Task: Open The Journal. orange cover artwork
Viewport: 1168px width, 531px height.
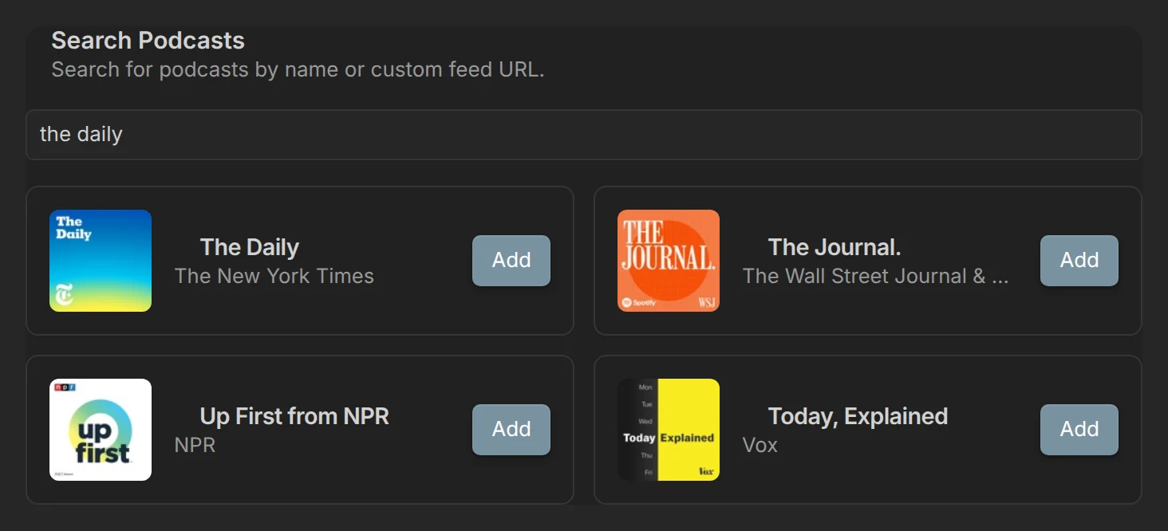Action: 669,261
